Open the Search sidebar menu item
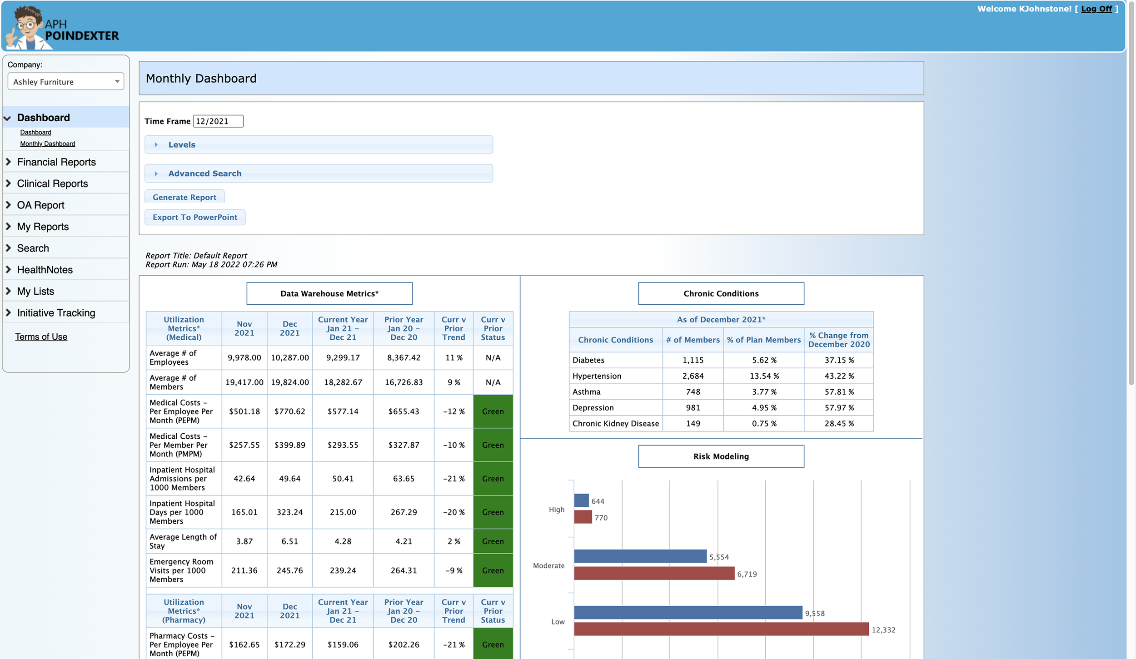The height and width of the screenshot is (659, 1136). (x=33, y=248)
